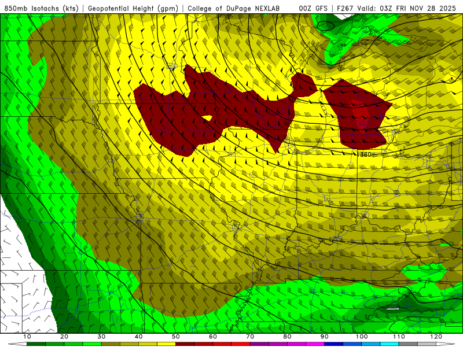
Task: Click the '100' value on the color scale
Action: coord(362,337)
